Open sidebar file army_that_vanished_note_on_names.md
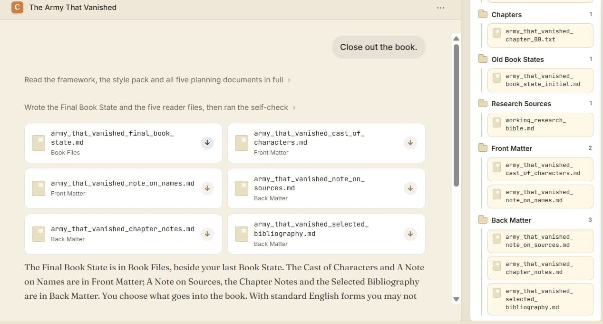This screenshot has height=324, width=603. (540, 196)
